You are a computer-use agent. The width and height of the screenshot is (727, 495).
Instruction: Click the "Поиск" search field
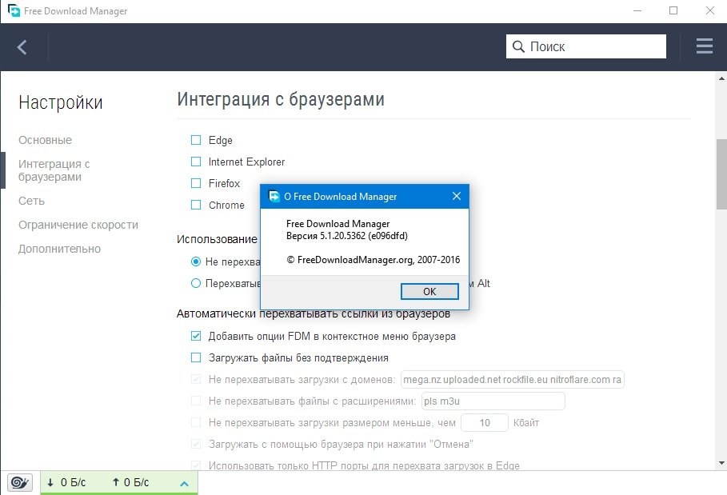pos(586,46)
